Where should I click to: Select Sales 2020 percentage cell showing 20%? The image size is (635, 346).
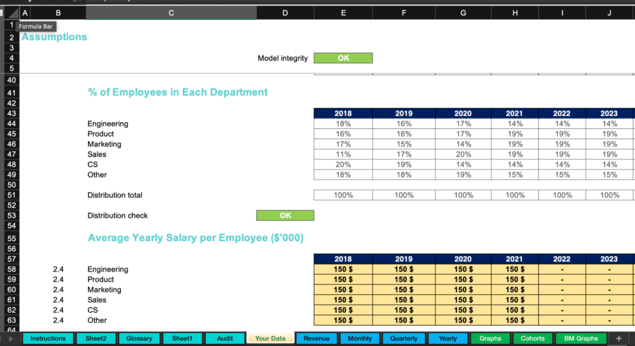point(463,154)
